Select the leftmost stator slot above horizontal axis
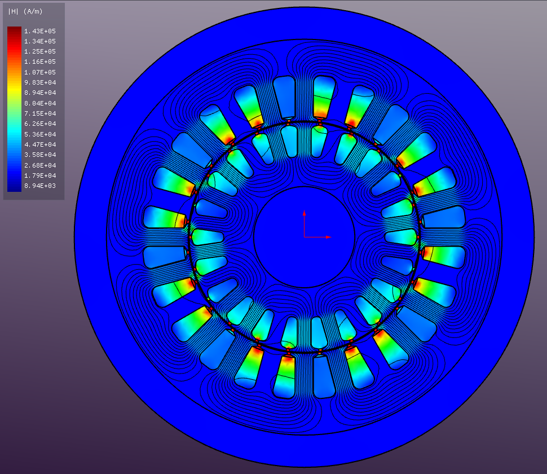Viewport: 547px width, 474px height. pyautogui.click(x=164, y=217)
